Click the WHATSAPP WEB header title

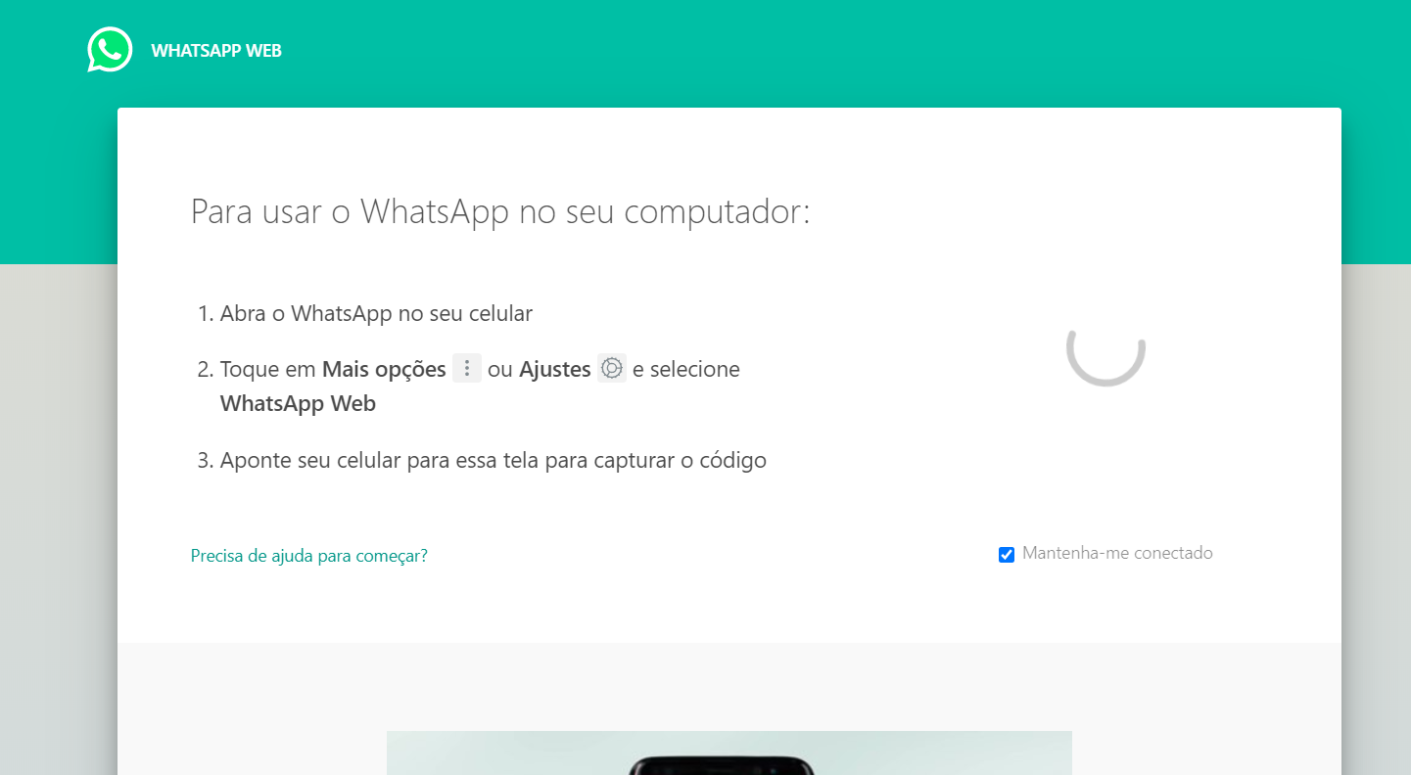[216, 51]
